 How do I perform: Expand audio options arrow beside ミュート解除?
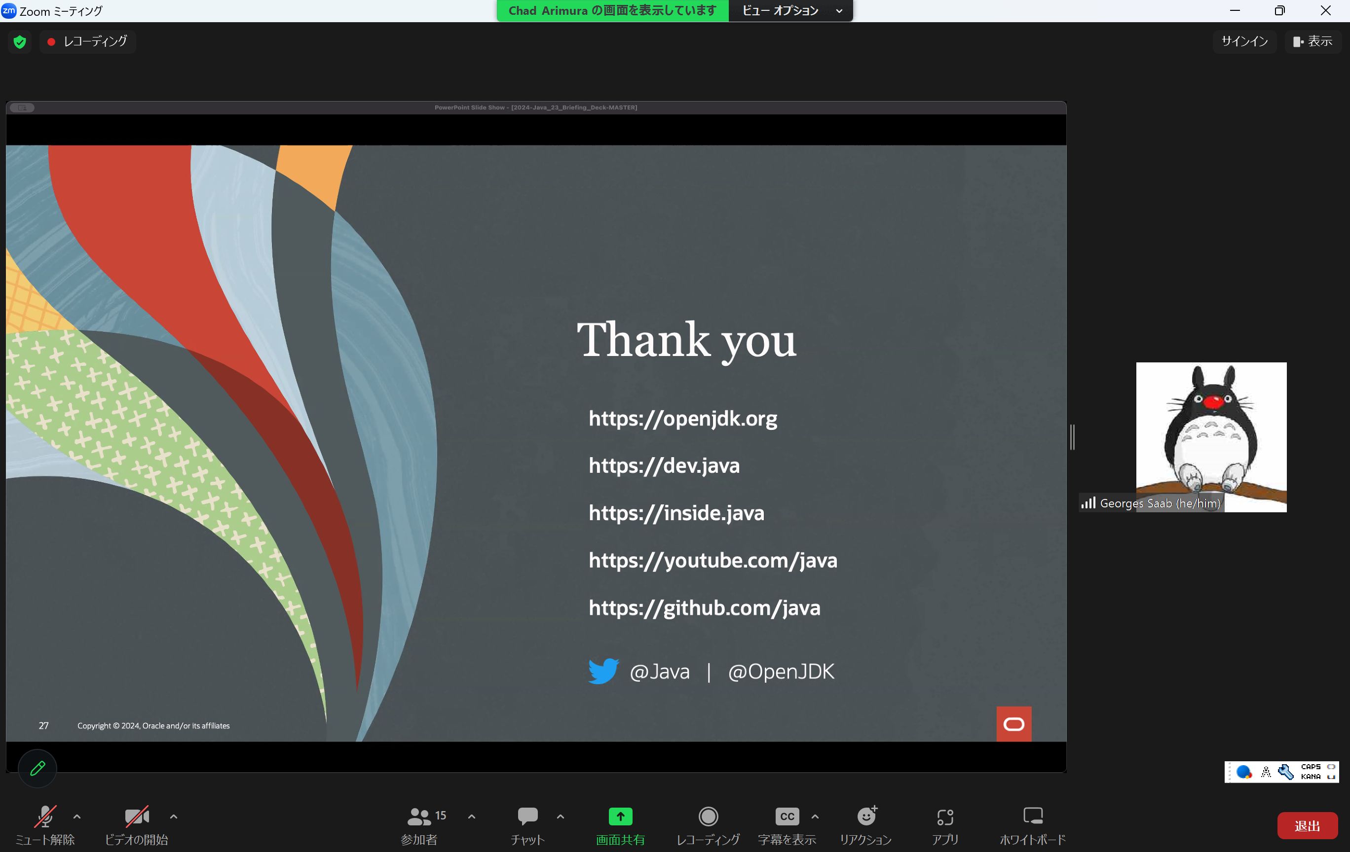(x=77, y=816)
